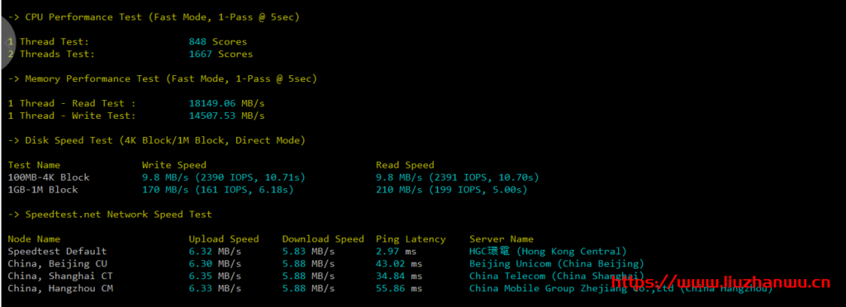The image size is (846, 307).
Task: Click the 14507.53 MB/s write test value
Action: (226, 116)
